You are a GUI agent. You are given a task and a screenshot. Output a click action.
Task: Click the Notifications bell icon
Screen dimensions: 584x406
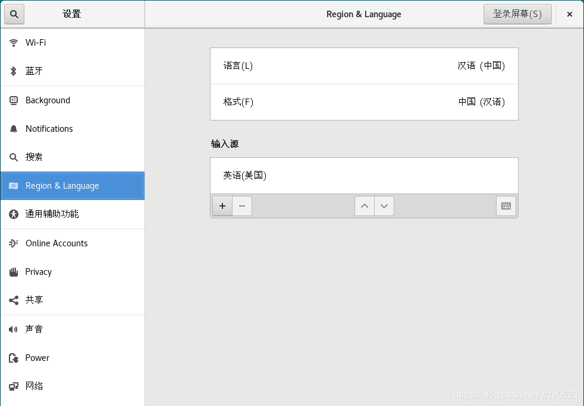[x=14, y=129]
